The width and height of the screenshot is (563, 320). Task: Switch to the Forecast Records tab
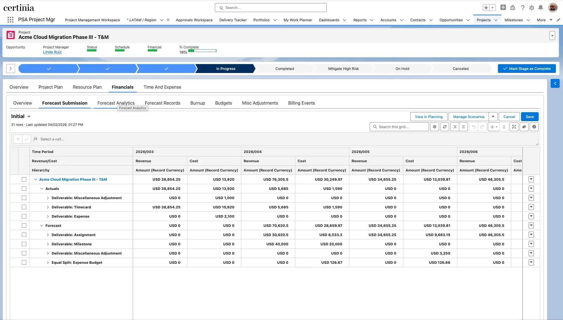162,103
